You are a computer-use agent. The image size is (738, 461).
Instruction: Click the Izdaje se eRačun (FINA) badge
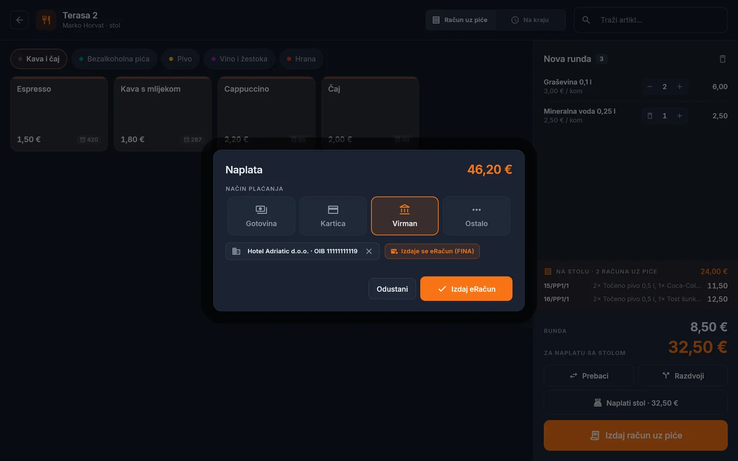click(432, 251)
